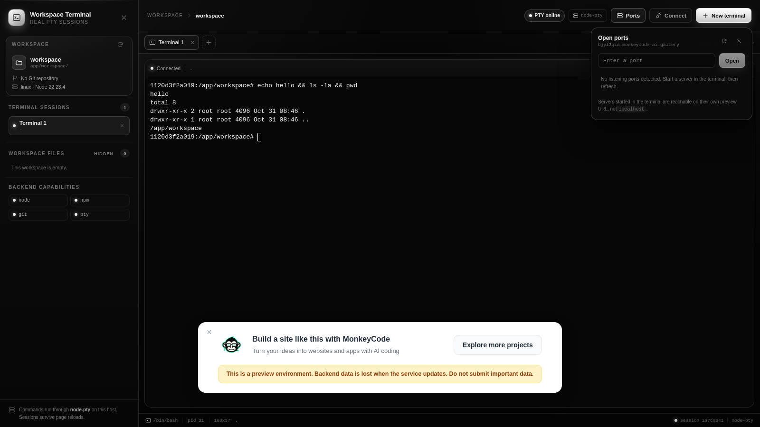Focus the Enter a port field
The width and height of the screenshot is (760, 427).
tap(656, 61)
